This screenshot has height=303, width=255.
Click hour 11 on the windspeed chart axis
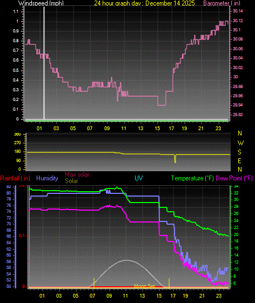click(124, 129)
